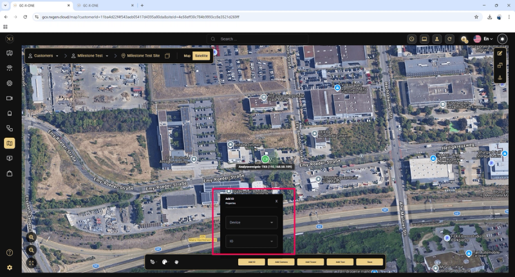Open the alarm bell section in left sidebar
The image size is (515, 277).
point(10,113)
